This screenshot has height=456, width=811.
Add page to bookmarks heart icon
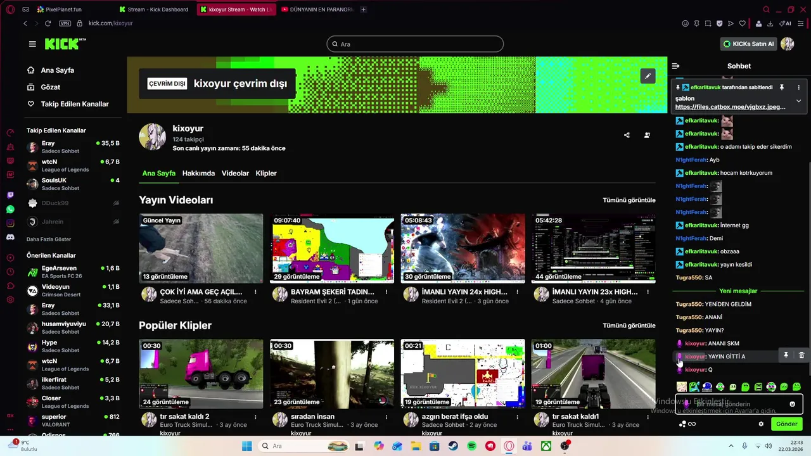click(743, 23)
